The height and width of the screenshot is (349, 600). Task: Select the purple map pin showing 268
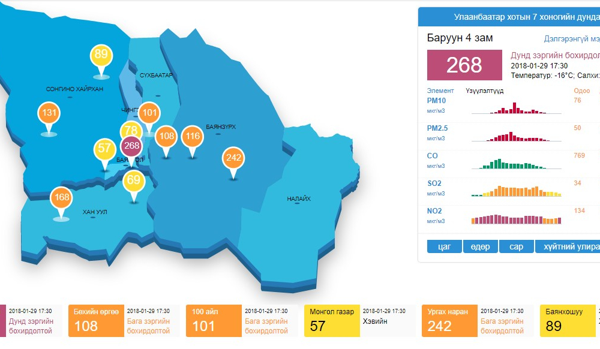point(131,147)
